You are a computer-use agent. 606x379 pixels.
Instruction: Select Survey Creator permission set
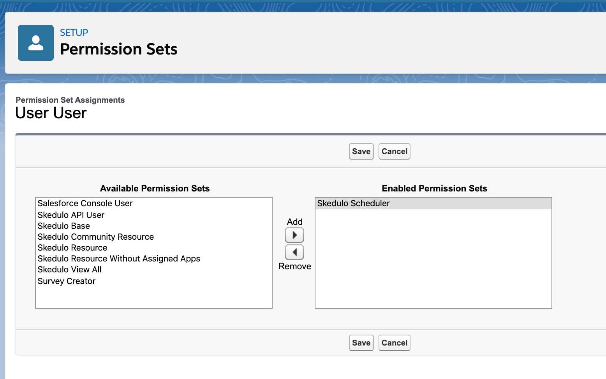point(66,281)
